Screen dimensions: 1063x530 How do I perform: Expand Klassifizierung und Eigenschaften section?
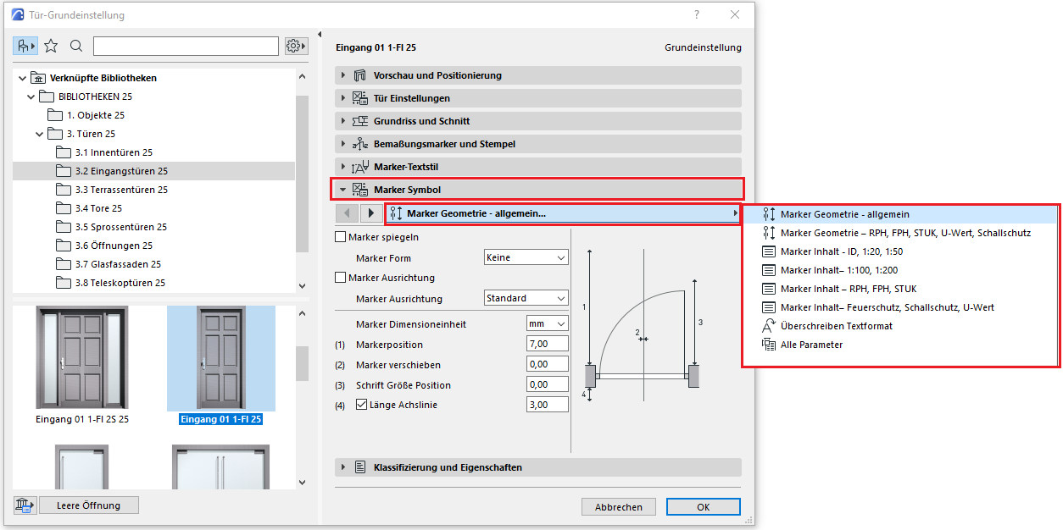pos(448,467)
